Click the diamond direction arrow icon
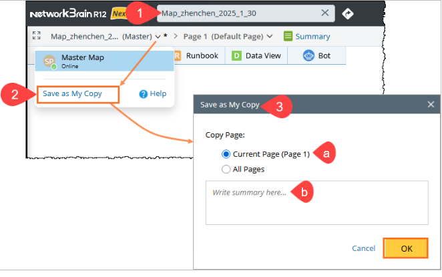 pos(348,13)
